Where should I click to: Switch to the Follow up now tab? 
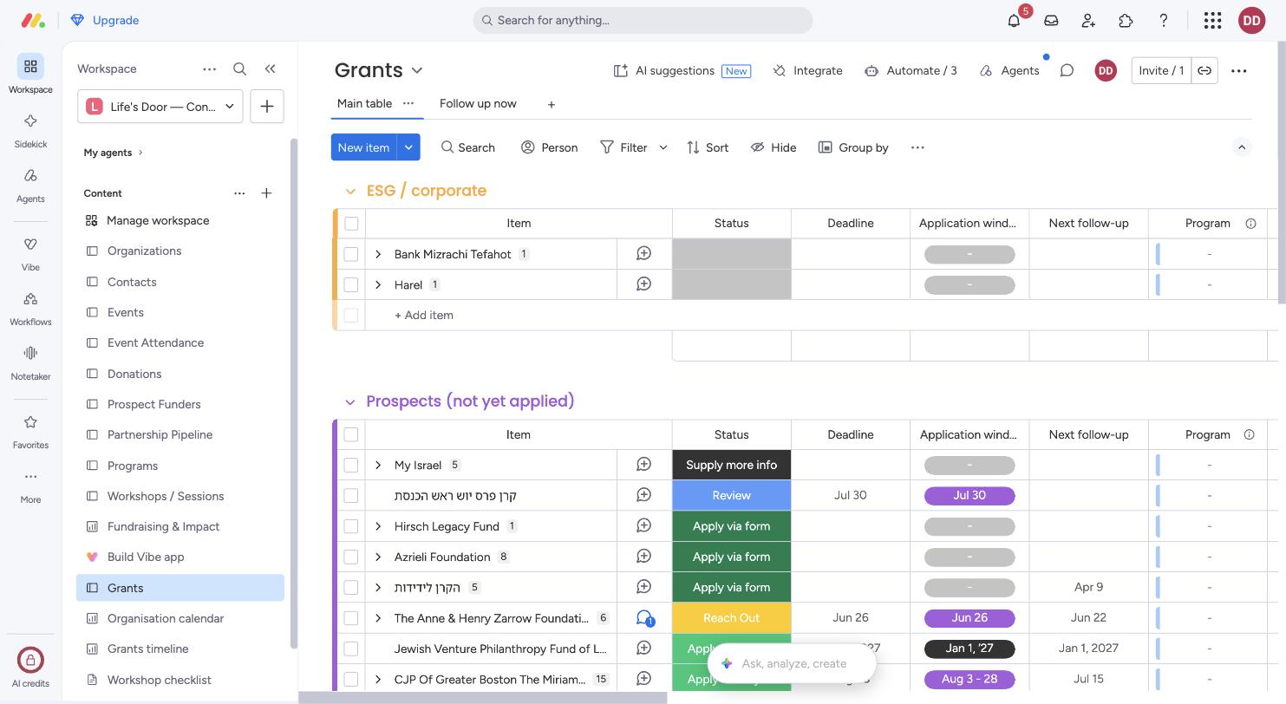tap(478, 103)
